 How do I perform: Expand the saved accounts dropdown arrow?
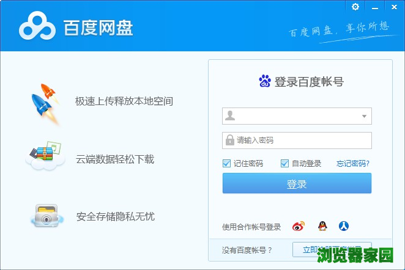coord(364,115)
